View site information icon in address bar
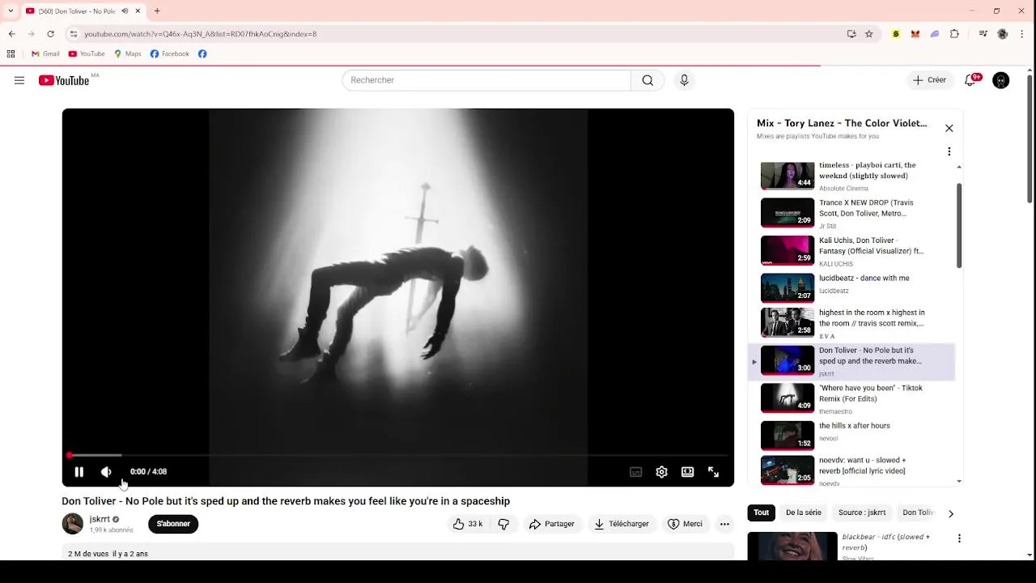Screen dimensions: 1036x583 tap(74, 34)
